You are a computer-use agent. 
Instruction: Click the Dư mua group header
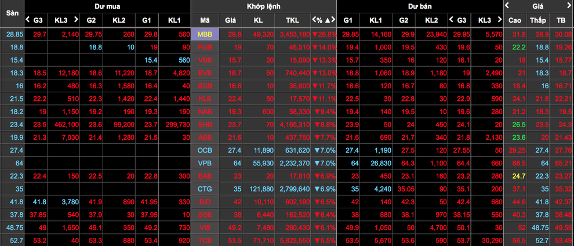107,6
